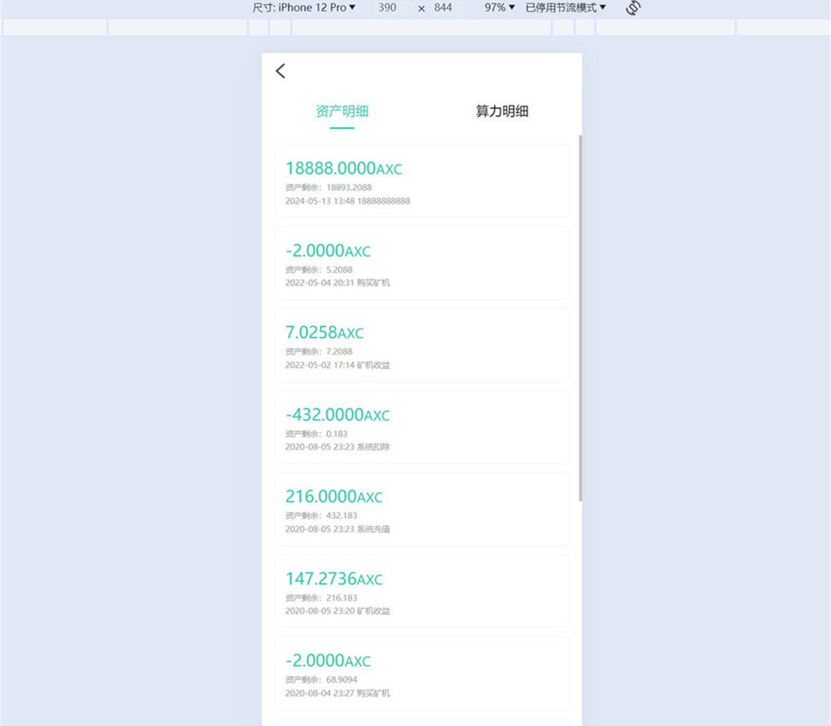Expand the 已停用节流模式 throttling dropdown
This screenshot has height=726, width=831.
(x=565, y=8)
